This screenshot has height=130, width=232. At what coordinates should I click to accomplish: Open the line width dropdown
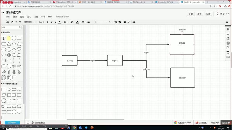tap(84, 22)
